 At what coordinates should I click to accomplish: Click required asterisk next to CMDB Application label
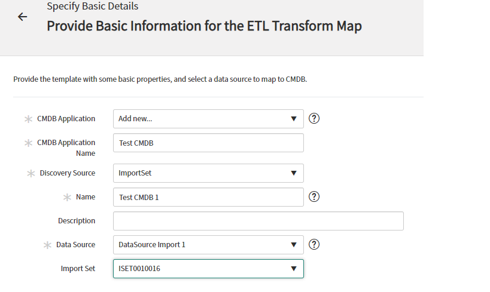click(29, 119)
